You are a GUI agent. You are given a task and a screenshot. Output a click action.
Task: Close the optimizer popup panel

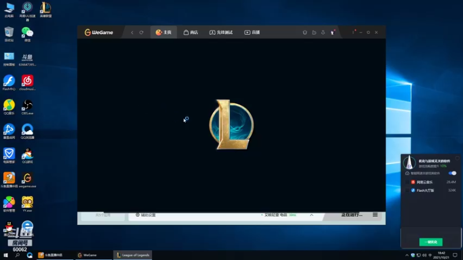pos(457,158)
